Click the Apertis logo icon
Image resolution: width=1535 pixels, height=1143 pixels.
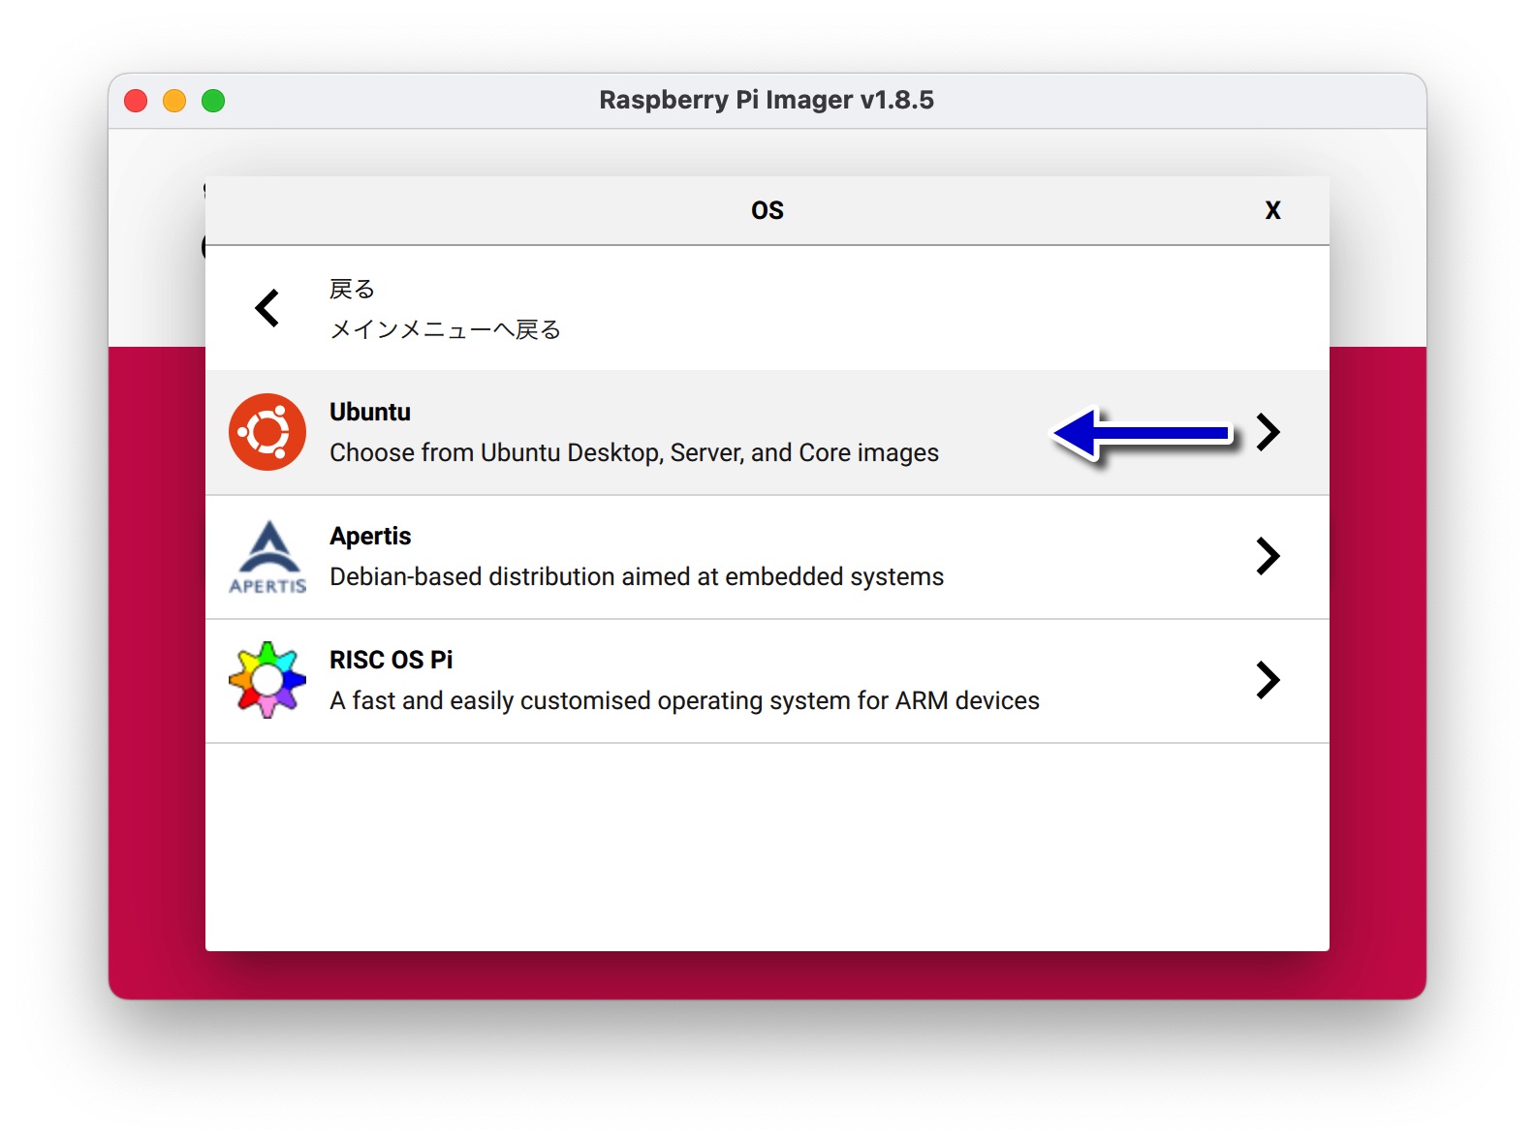[267, 557]
